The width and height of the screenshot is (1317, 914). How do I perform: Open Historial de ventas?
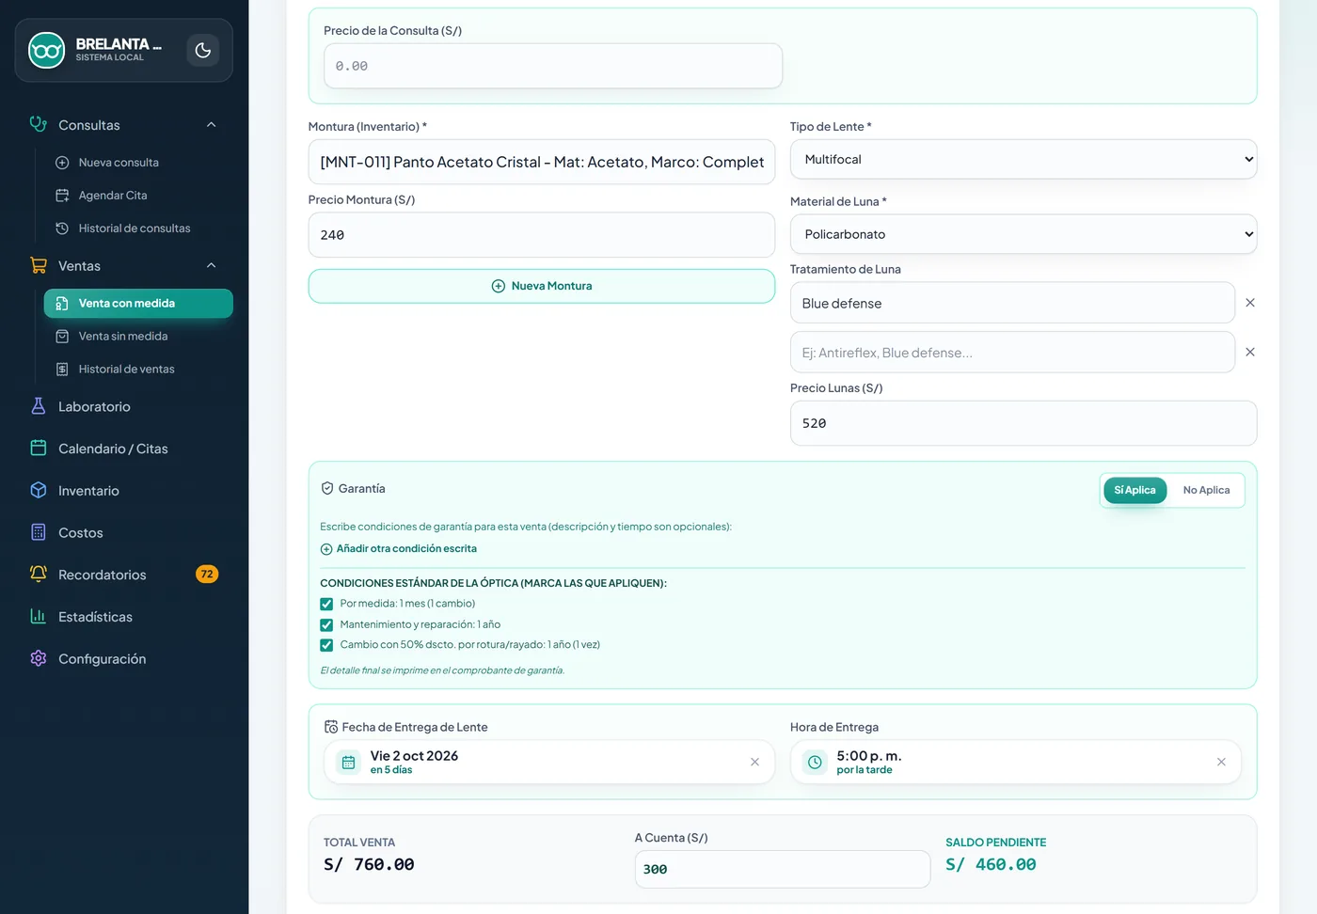127,370
